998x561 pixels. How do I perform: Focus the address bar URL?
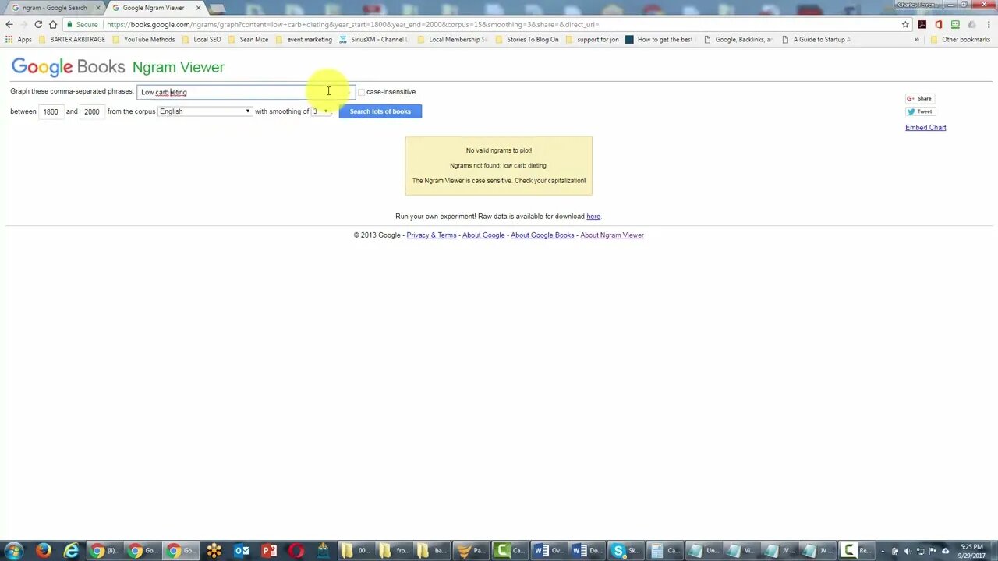coord(353,24)
